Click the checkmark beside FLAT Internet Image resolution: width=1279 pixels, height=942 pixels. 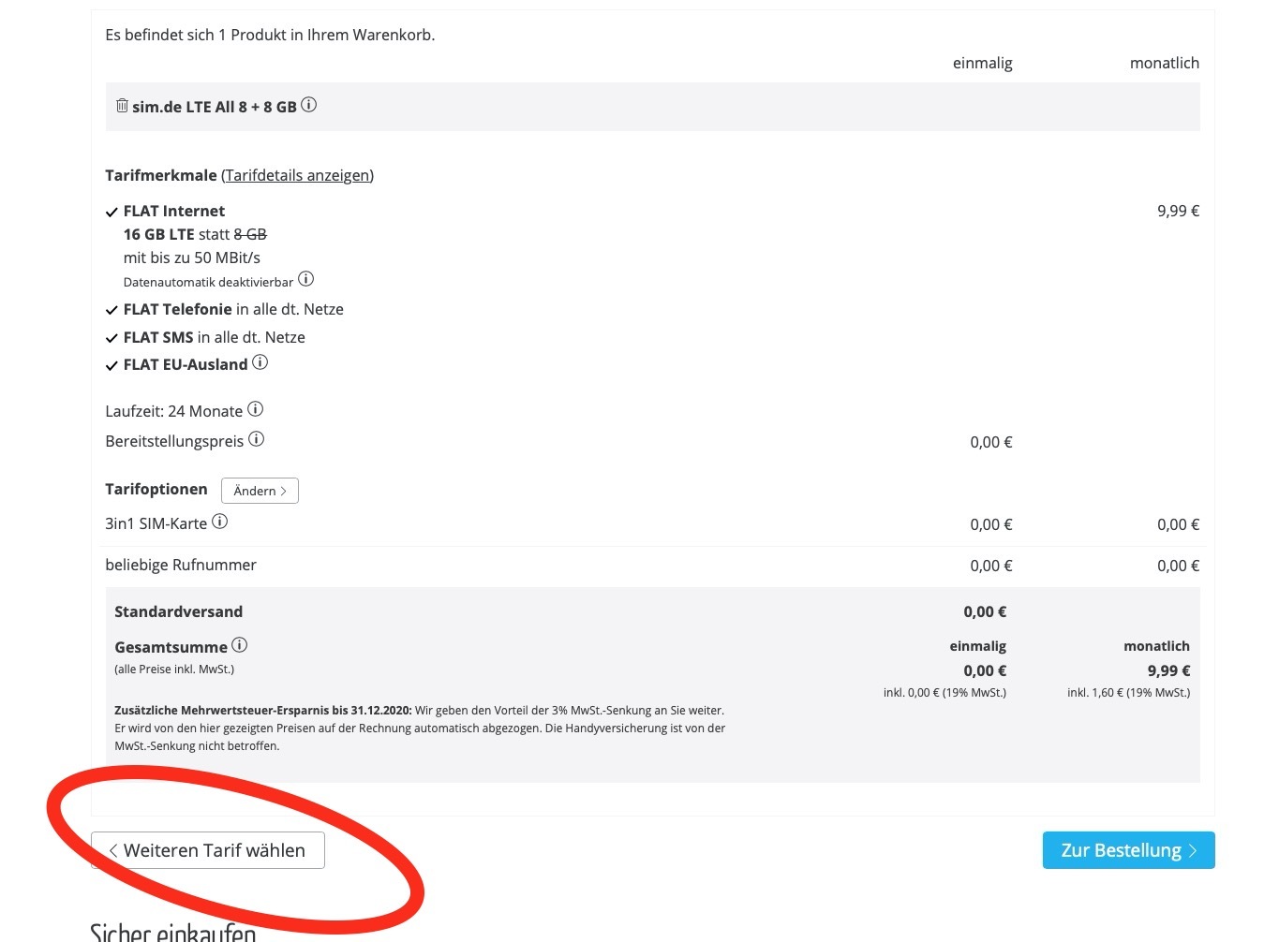point(112,213)
